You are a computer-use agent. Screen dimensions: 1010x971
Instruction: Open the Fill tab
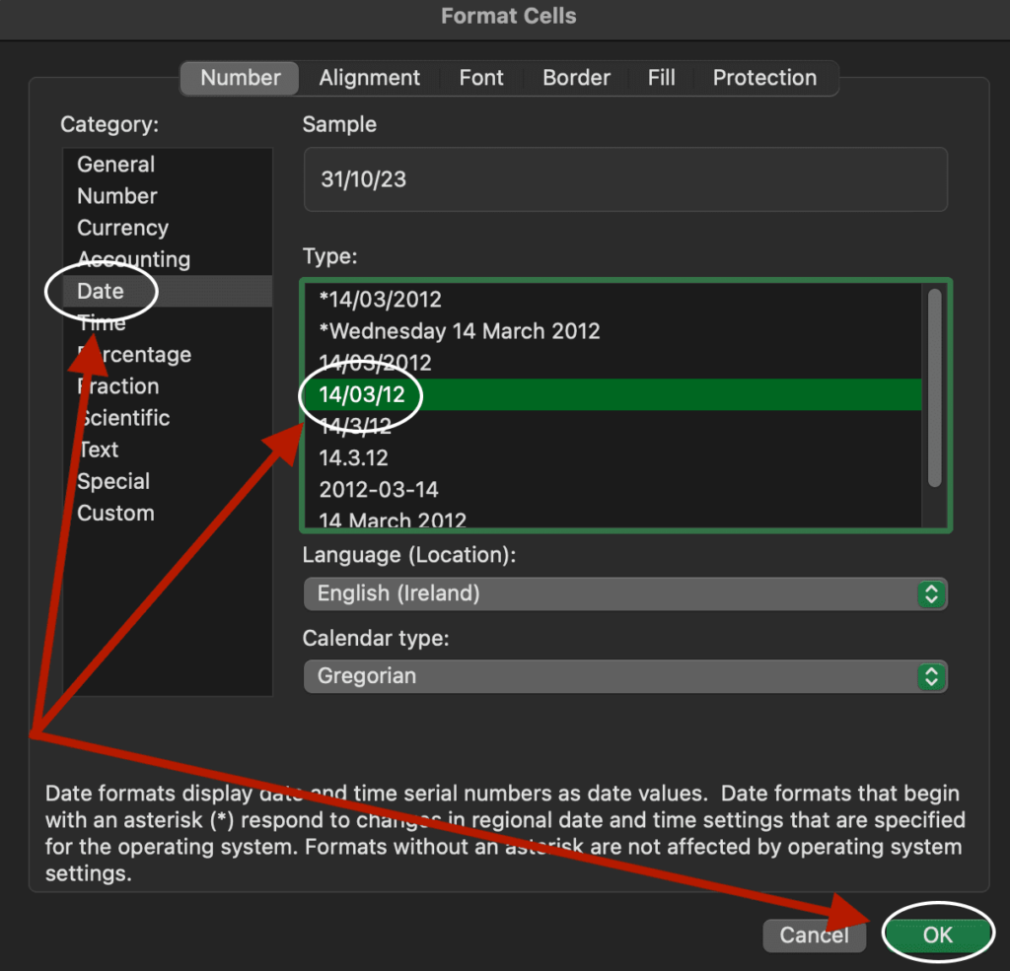(x=661, y=78)
